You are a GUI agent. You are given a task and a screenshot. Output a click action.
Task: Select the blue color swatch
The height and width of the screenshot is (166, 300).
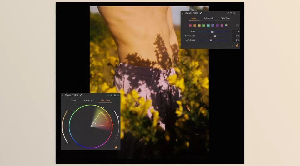click(213, 26)
